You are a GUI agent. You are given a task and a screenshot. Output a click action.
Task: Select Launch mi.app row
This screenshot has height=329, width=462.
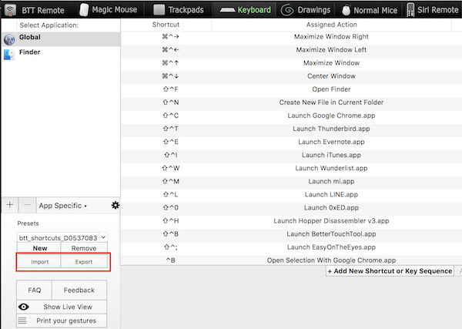291,181
